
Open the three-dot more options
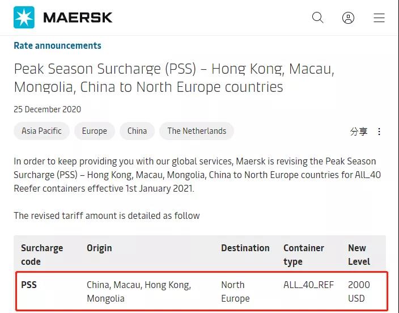[x=379, y=132]
